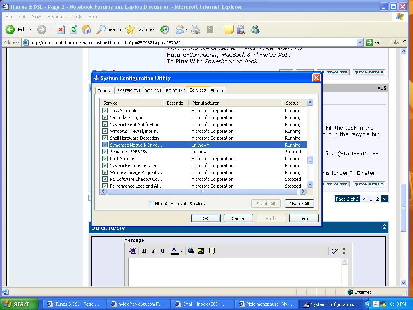The width and height of the screenshot is (413, 310).
Task: Expand hidden system tray icons arrow
Action: 368,304
